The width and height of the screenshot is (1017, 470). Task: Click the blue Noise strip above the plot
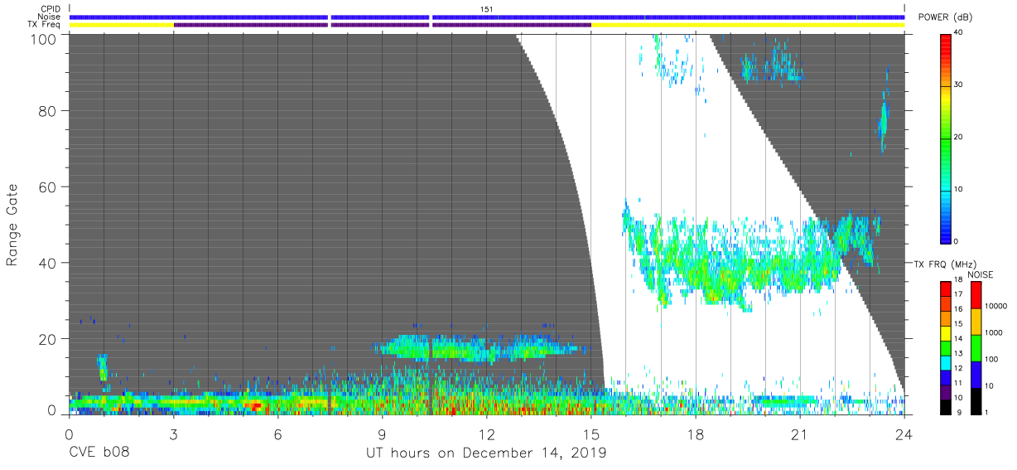click(487, 17)
